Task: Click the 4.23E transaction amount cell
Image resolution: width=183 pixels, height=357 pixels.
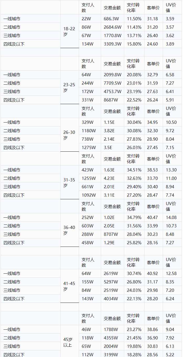Action: (109, 178)
